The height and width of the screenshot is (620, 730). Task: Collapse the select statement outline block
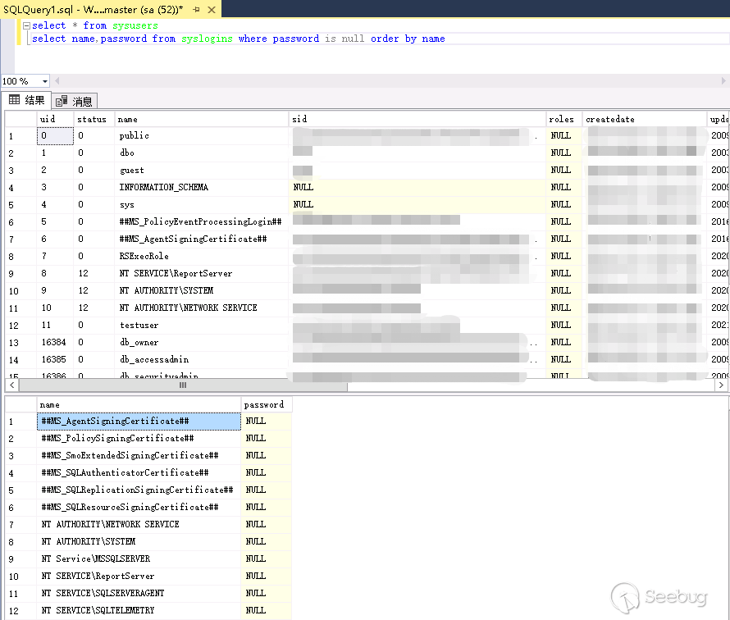pyautogui.click(x=26, y=25)
